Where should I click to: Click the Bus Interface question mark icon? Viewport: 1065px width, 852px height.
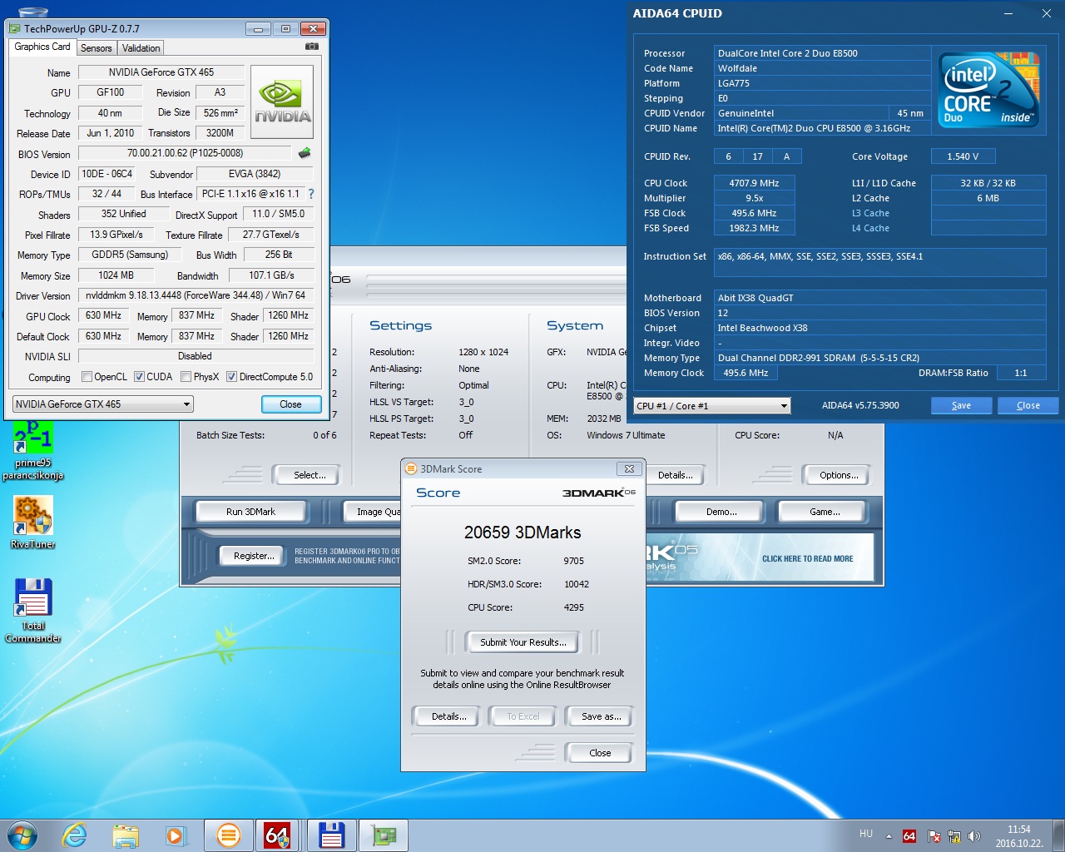click(x=311, y=194)
